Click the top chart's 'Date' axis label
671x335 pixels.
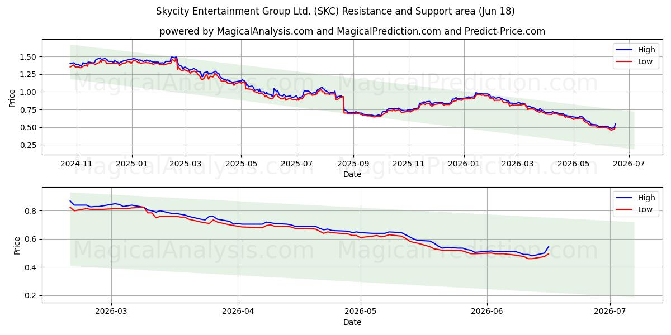352,174
